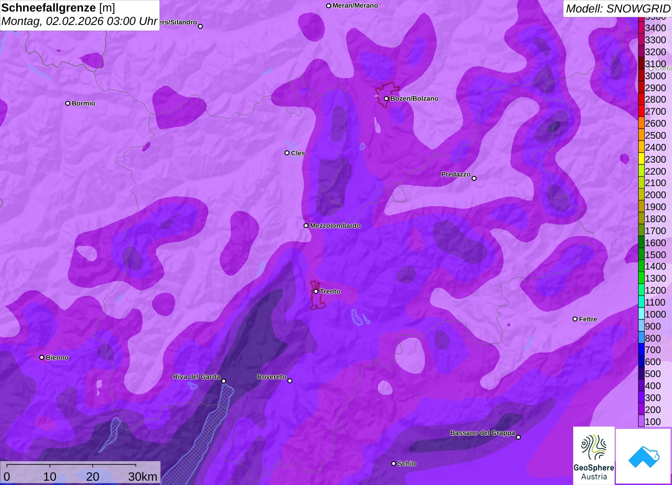The height and width of the screenshot is (485, 672).
Task: Pick the Predazzo city marker dot
Action: pos(474,178)
